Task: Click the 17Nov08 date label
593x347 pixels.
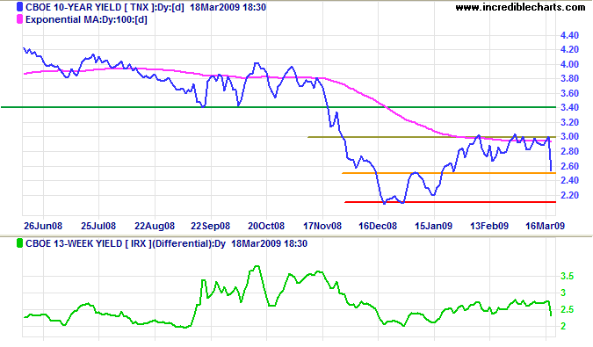Action: pos(322,226)
